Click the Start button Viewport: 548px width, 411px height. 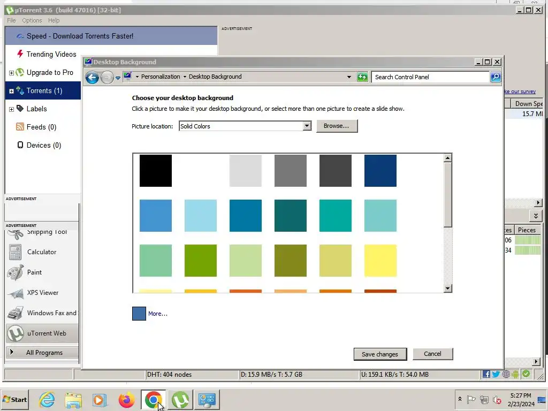pyautogui.click(x=14, y=399)
